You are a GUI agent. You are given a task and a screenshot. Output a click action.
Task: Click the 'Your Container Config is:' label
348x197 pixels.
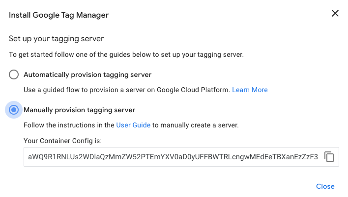coord(62,141)
